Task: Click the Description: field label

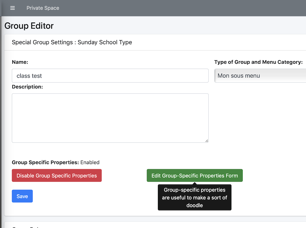Action: 27,87
